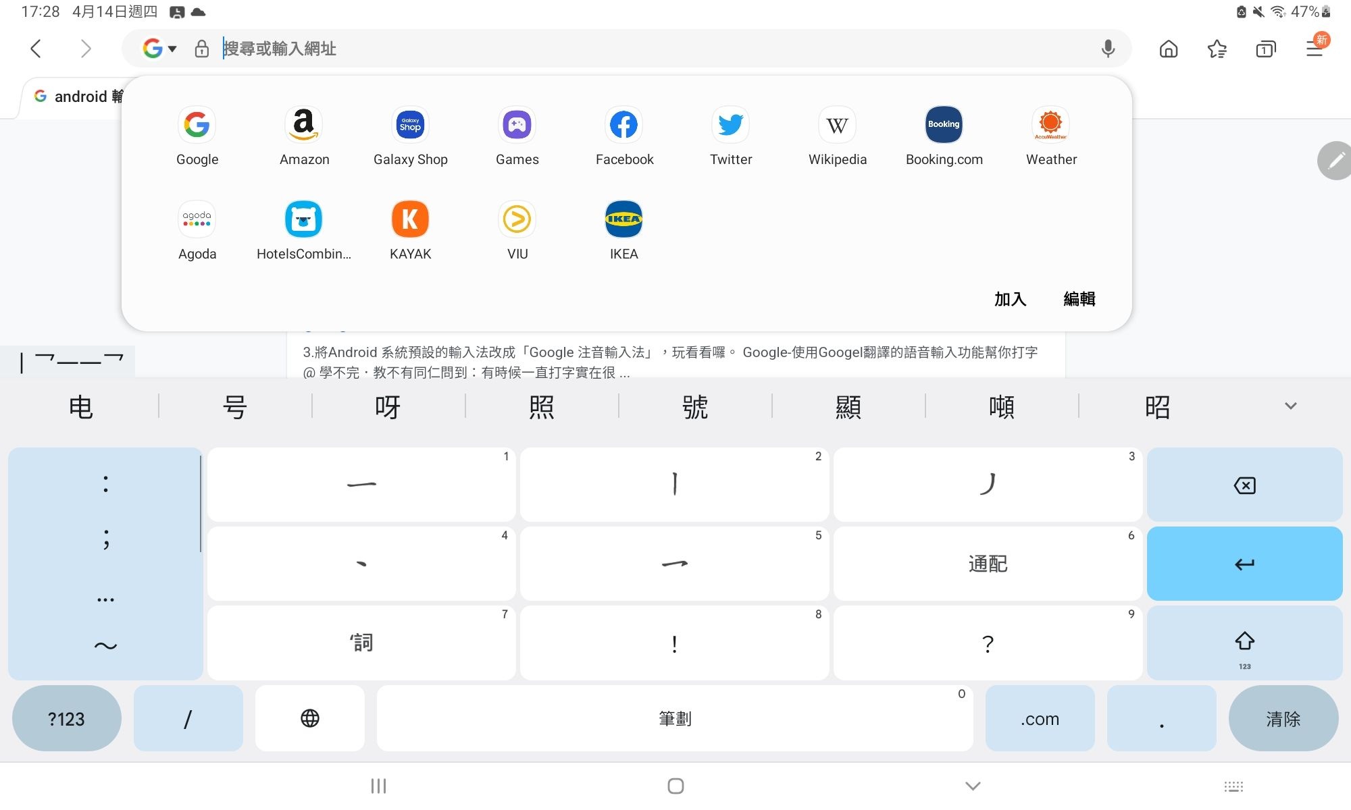The image size is (1351, 810).
Task: Tap the vertical stroke 丨 key
Action: click(674, 485)
